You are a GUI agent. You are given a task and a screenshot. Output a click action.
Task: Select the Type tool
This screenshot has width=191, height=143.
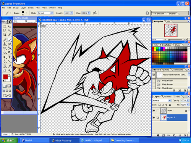click(9, 57)
